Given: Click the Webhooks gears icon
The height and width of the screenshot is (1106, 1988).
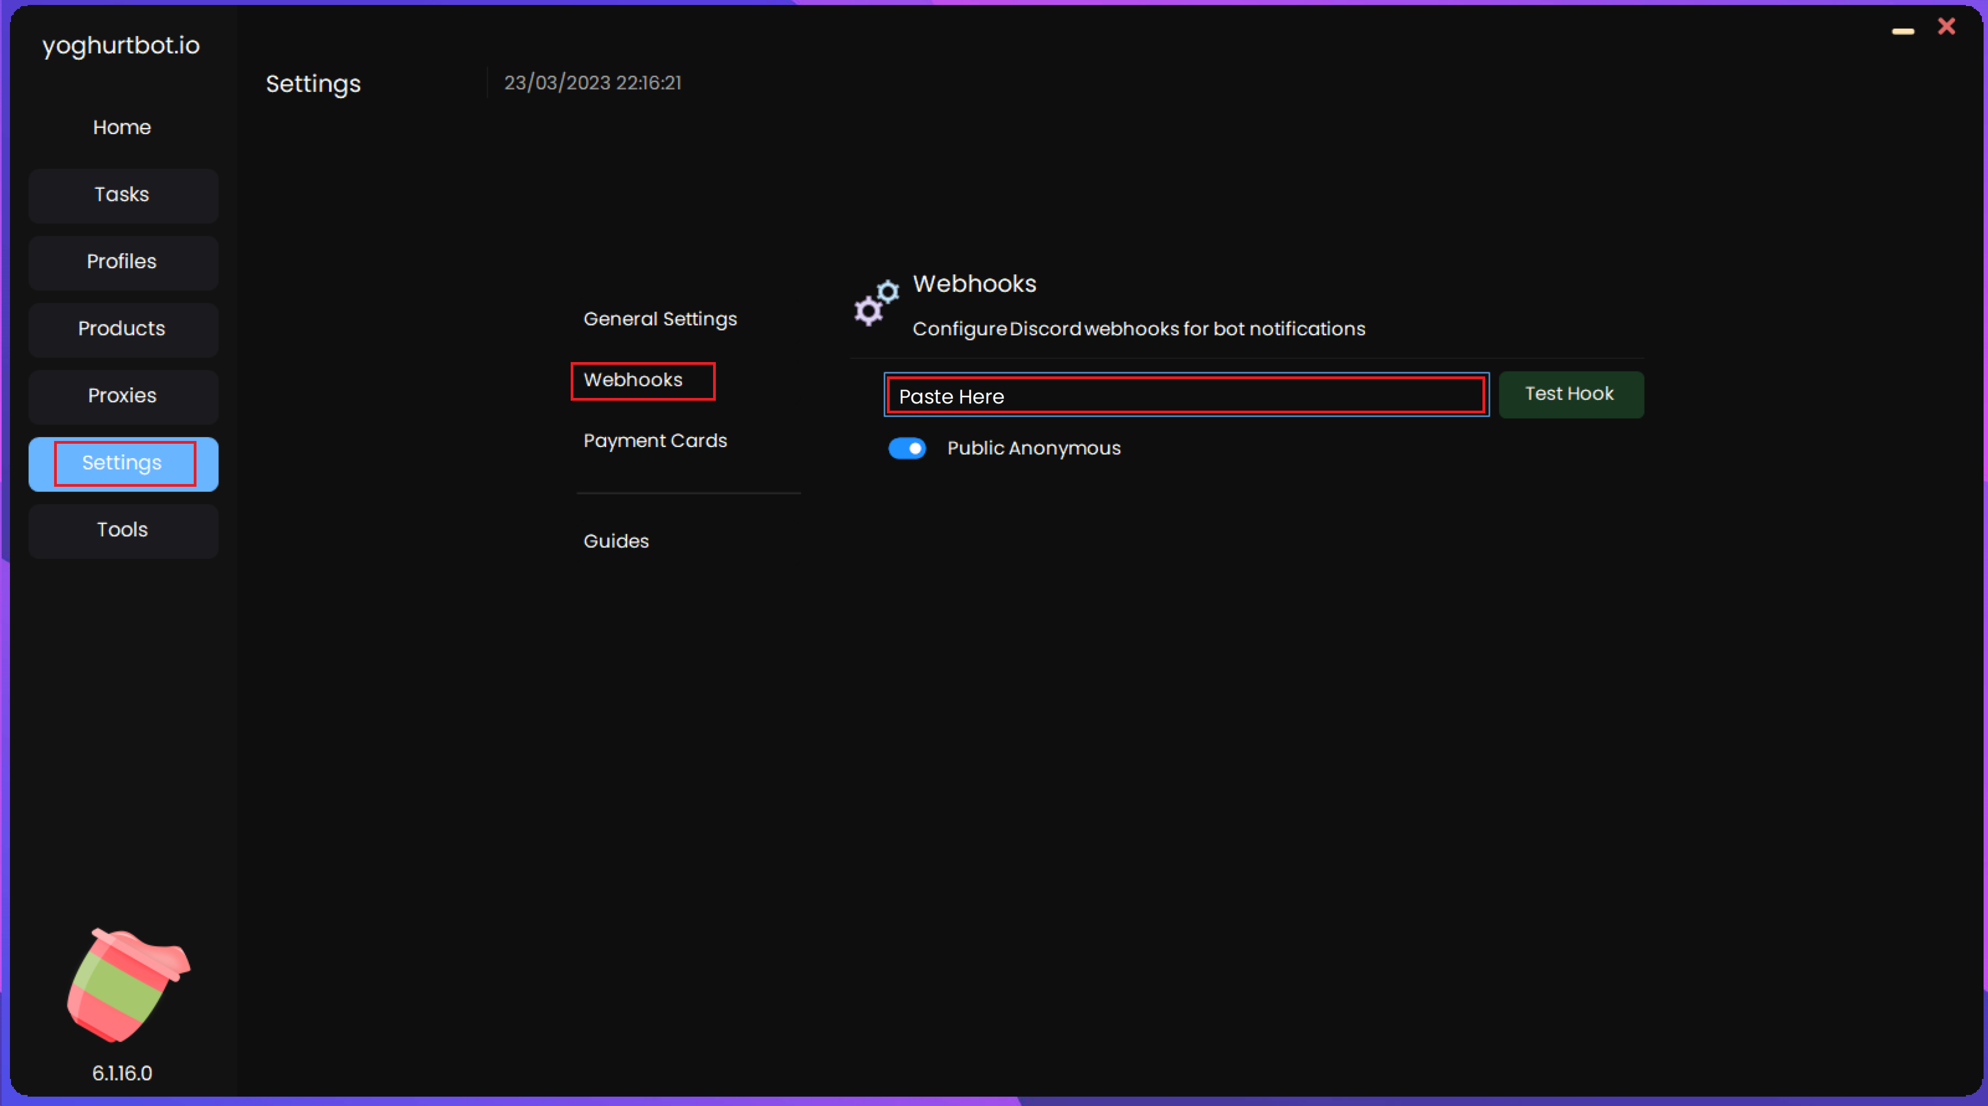Looking at the screenshot, I should tap(876, 302).
